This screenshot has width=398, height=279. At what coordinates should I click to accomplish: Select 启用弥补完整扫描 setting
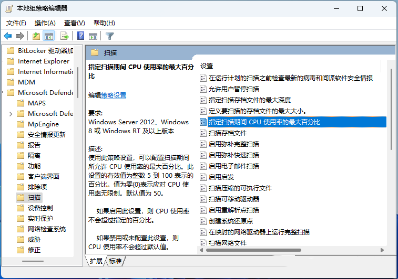[x=234, y=144]
